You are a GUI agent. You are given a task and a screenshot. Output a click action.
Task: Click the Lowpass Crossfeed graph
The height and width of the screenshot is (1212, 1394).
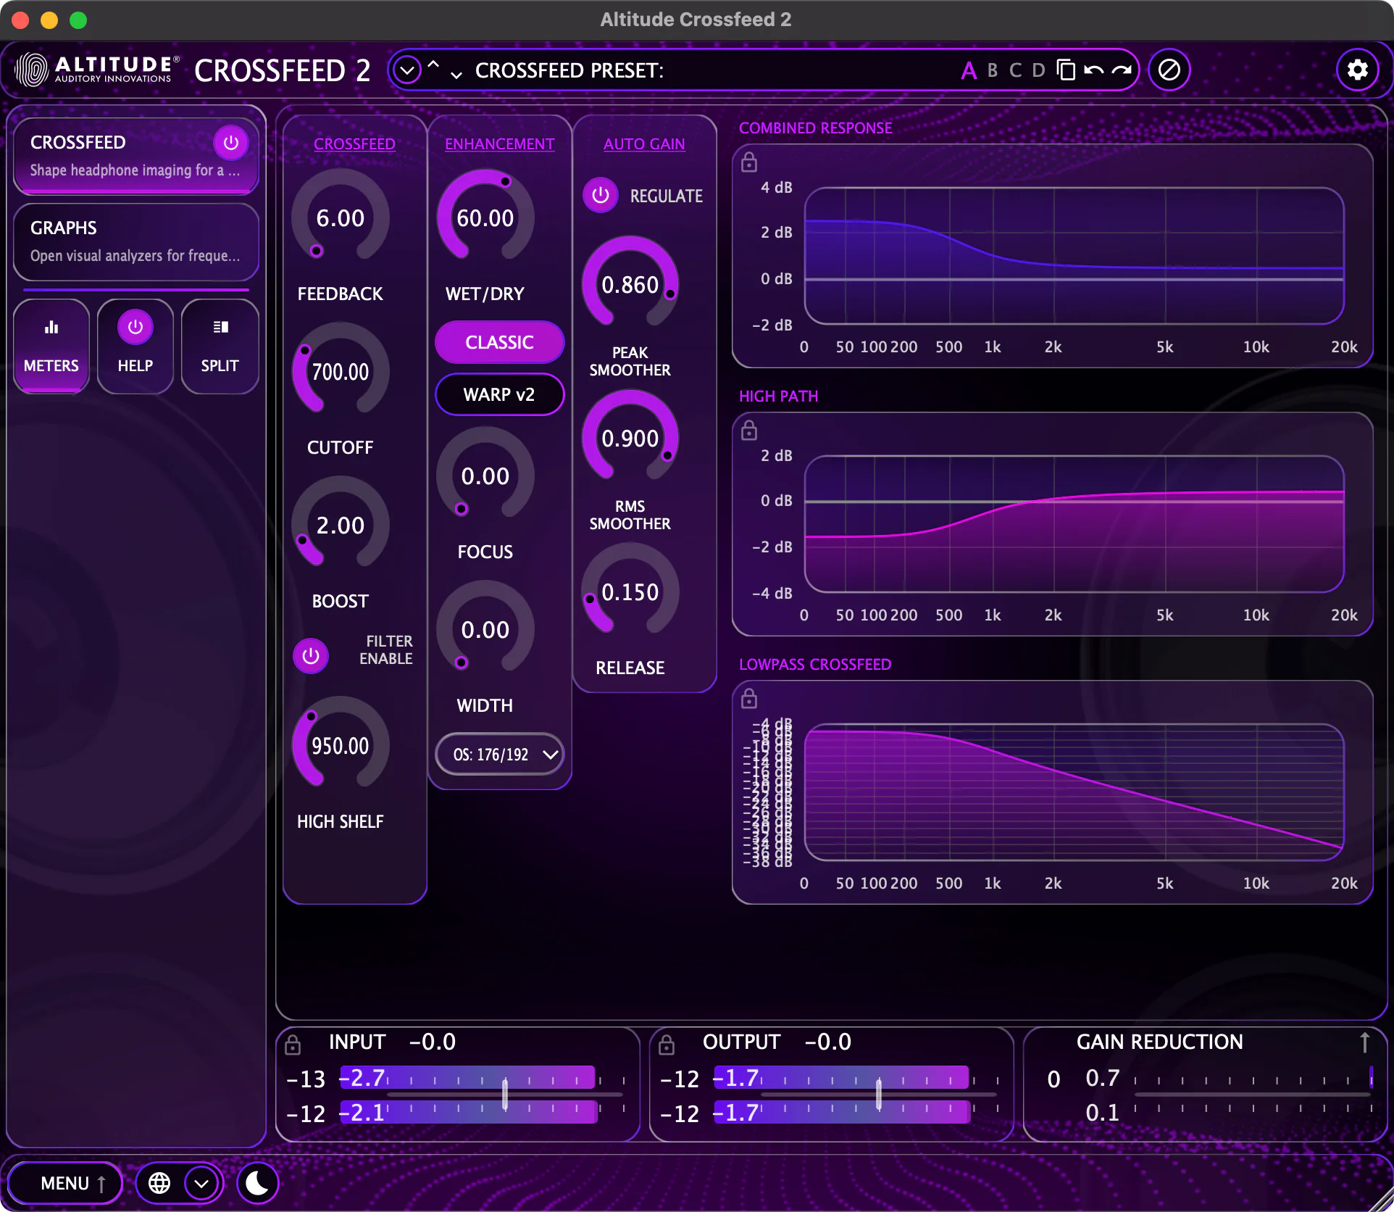click(1074, 792)
